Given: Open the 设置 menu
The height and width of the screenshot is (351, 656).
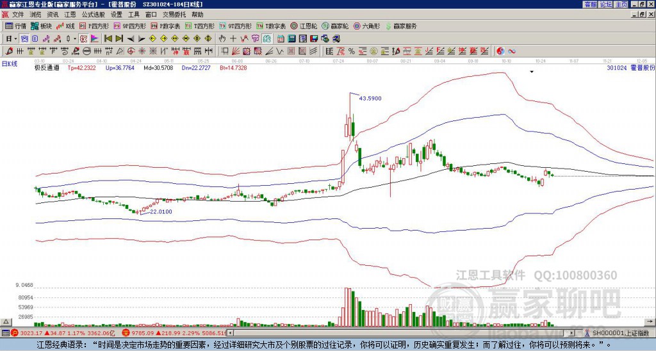Looking at the screenshot, I should 117,15.
